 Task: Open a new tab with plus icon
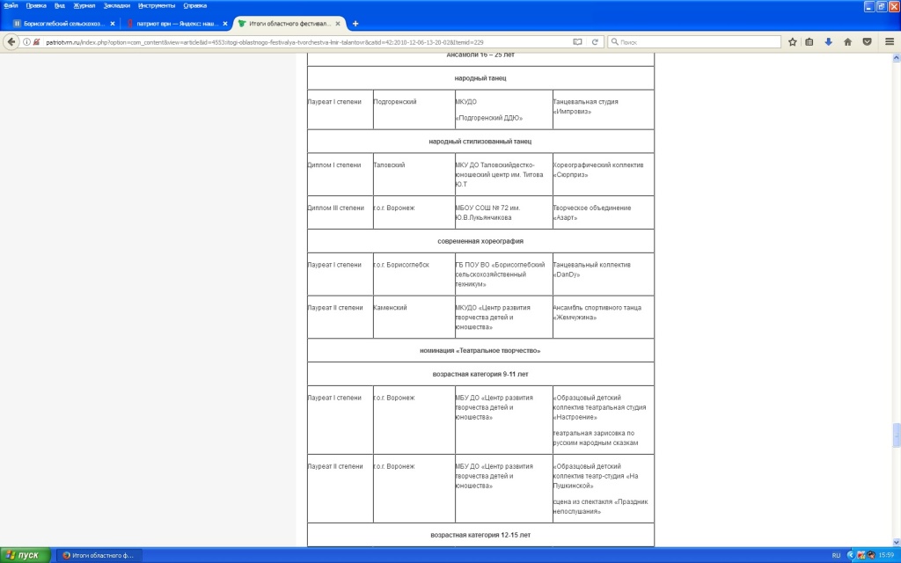coord(355,24)
